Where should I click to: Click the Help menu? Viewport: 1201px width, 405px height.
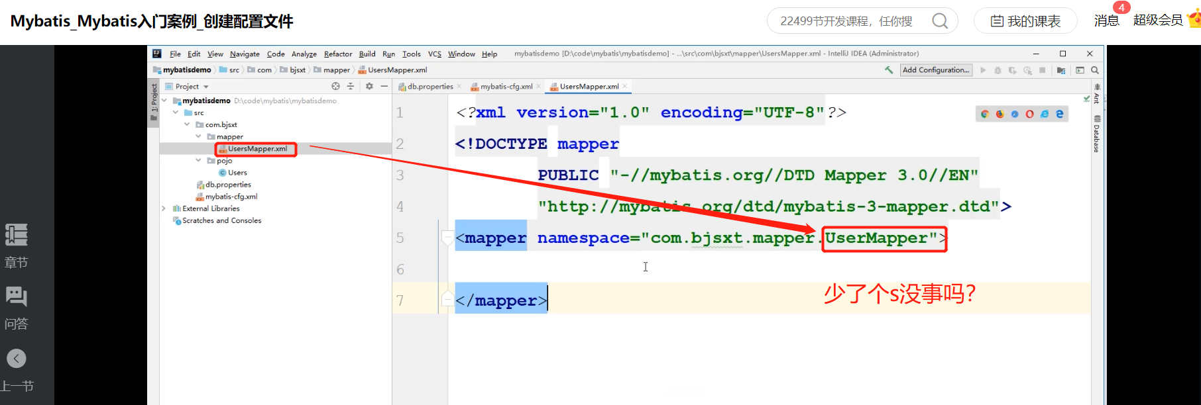click(489, 54)
